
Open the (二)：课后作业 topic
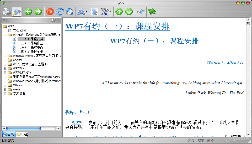tap(31, 43)
